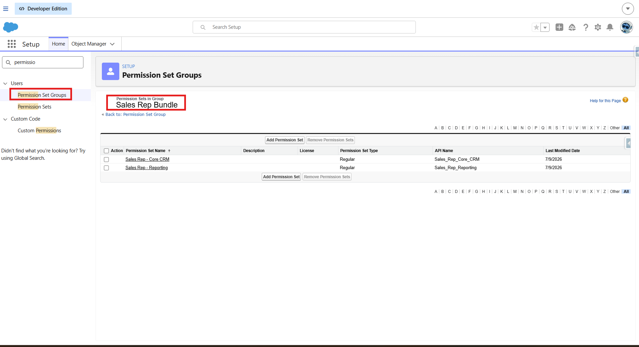The image size is (639, 347).
Task: Switch to the Object Manager tab
Action: coord(89,44)
